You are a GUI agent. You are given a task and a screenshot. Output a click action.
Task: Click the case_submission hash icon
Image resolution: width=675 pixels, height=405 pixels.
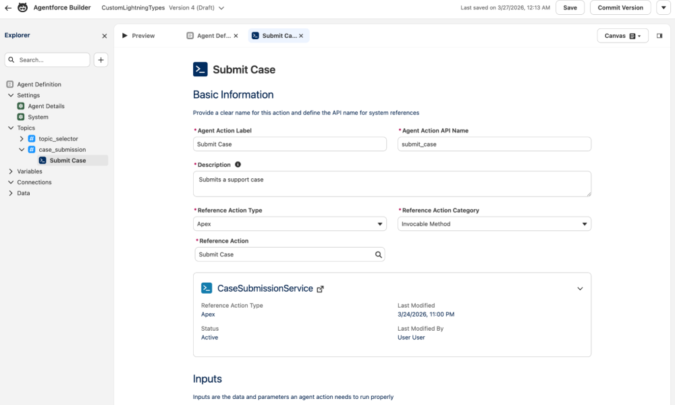pyautogui.click(x=32, y=149)
